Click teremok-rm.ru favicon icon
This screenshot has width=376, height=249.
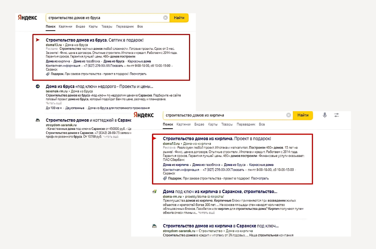(x=38, y=87)
